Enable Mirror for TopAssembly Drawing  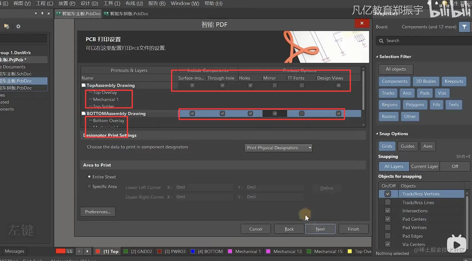click(x=275, y=85)
